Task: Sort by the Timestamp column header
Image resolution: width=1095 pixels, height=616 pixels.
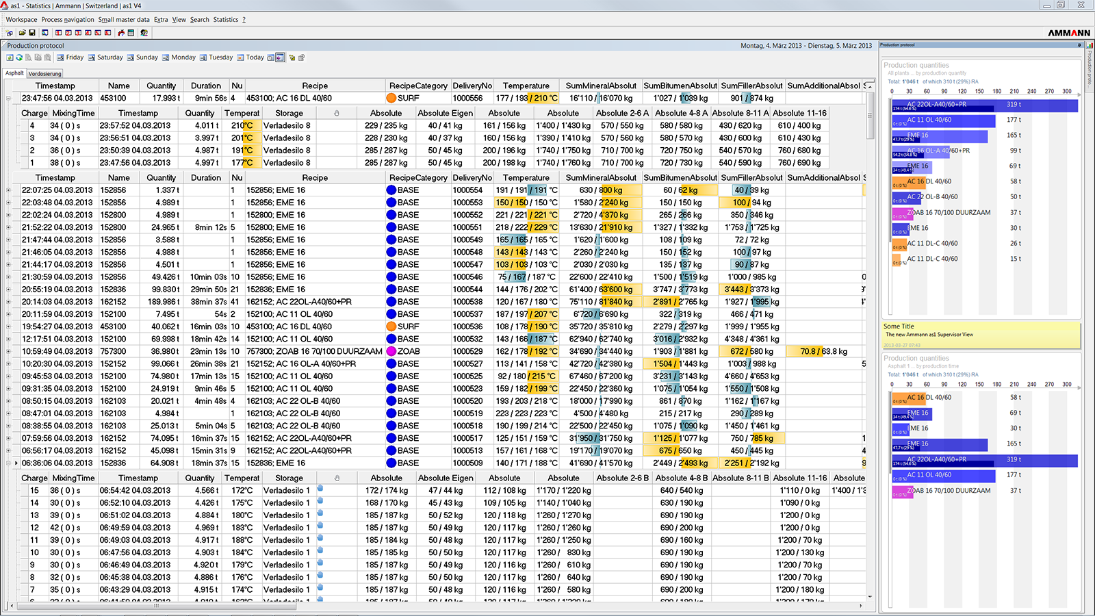Action: 55,86
